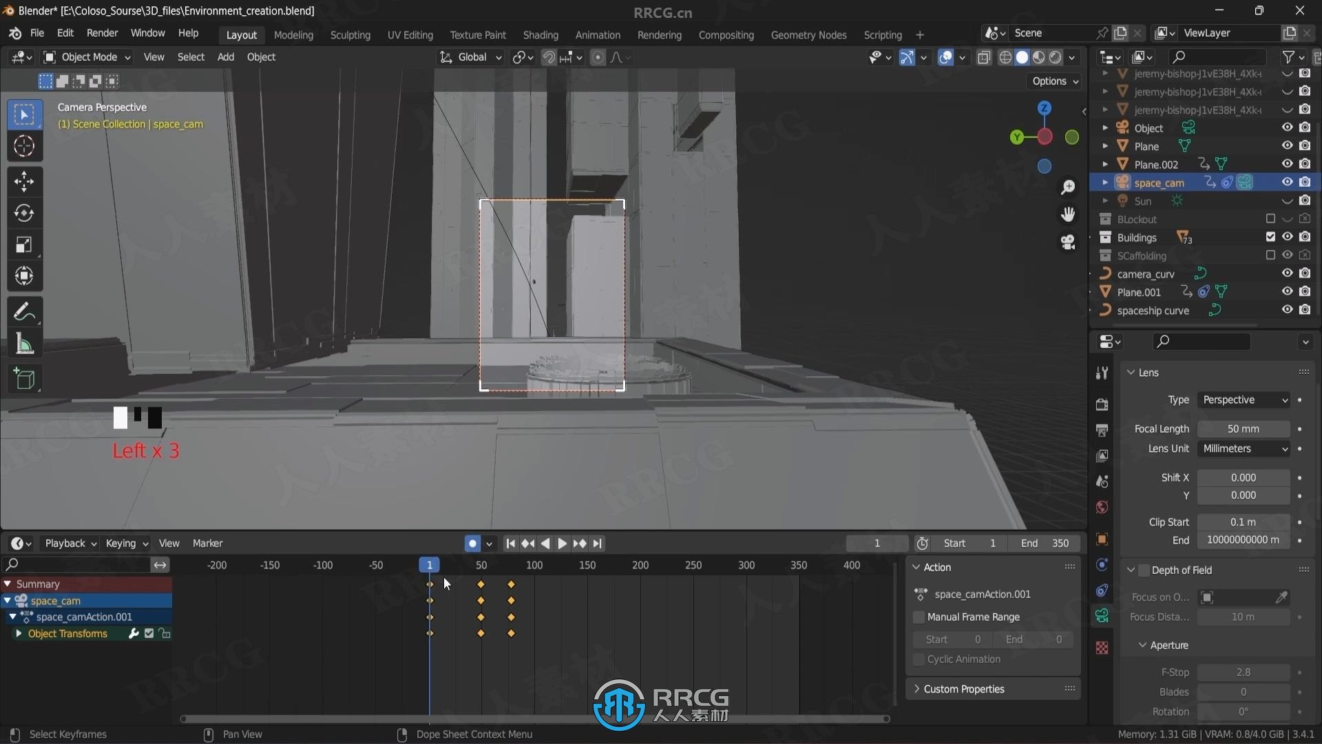Select the Add Cube tool

[x=24, y=379]
